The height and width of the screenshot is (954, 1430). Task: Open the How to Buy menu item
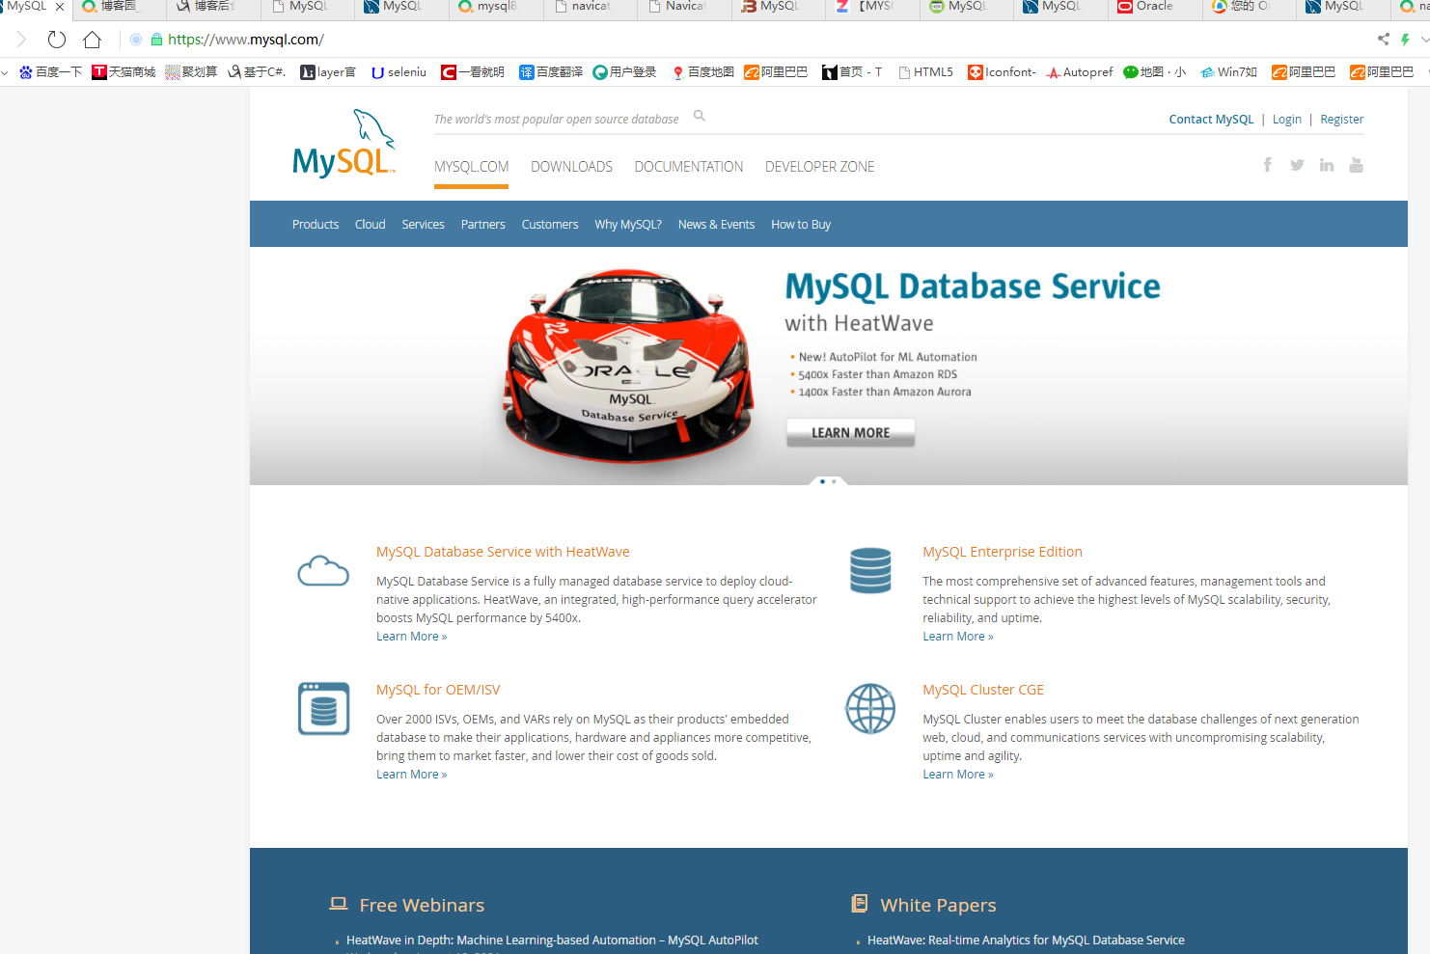[801, 224]
